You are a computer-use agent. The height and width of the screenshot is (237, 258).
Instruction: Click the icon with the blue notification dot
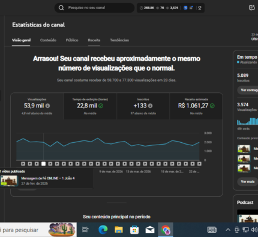(x=191, y=8)
